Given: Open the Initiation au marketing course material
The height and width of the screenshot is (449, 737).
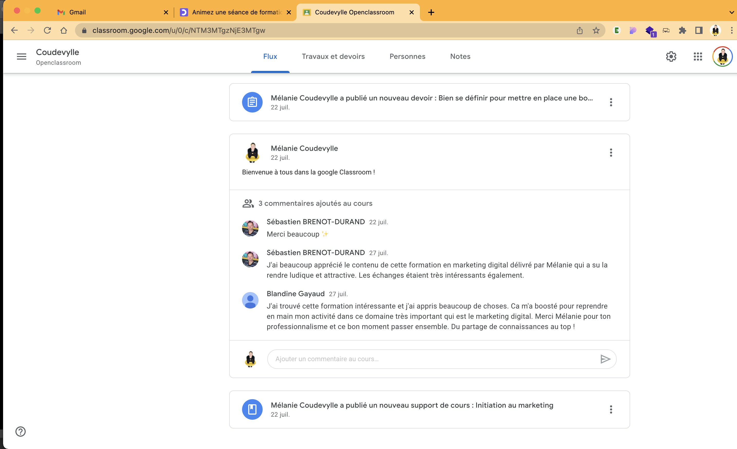Looking at the screenshot, I should 412,405.
